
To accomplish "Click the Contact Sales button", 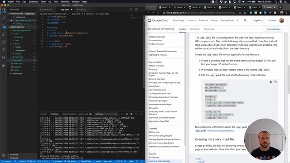I will coord(274,29).
